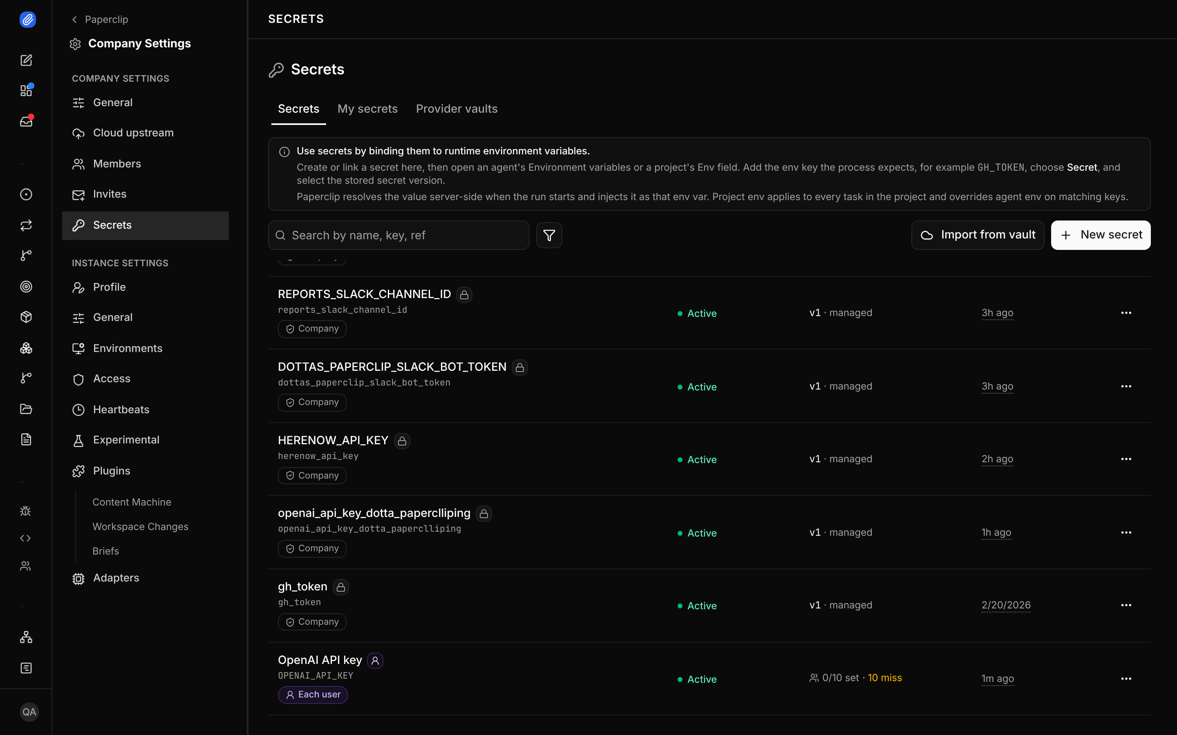Open more options for OpenAI API key row

(x=1126, y=679)
